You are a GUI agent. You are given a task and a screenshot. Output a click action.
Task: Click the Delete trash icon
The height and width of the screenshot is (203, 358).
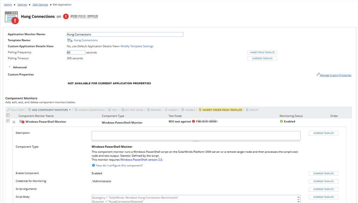pyautogui.click(x=247, y=110)
